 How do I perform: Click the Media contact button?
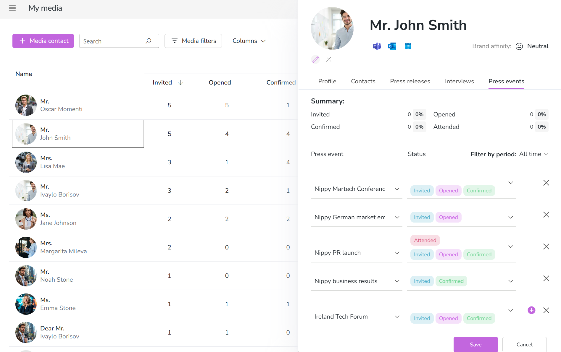pos(43,41)
